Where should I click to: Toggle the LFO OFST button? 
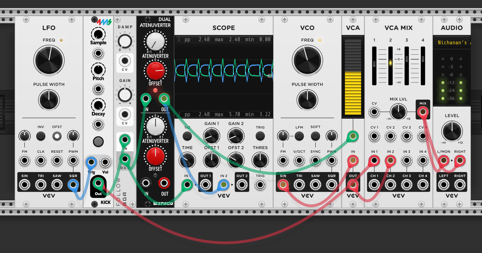tap(57, 136)
